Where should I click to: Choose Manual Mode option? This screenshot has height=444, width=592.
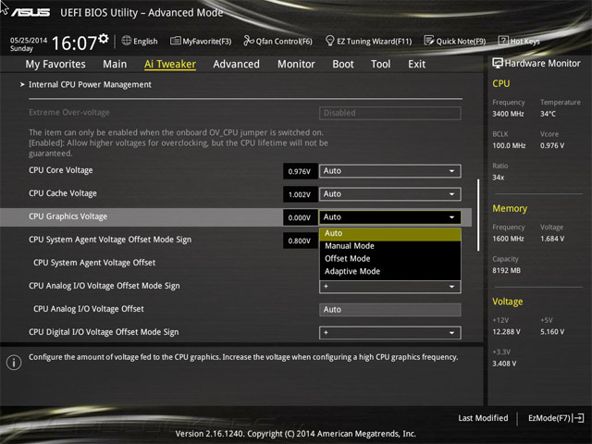(390, 246)
